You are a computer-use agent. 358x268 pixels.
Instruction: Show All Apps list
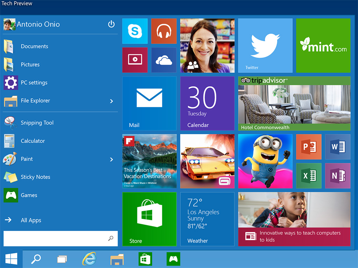(x=31, y=220)
